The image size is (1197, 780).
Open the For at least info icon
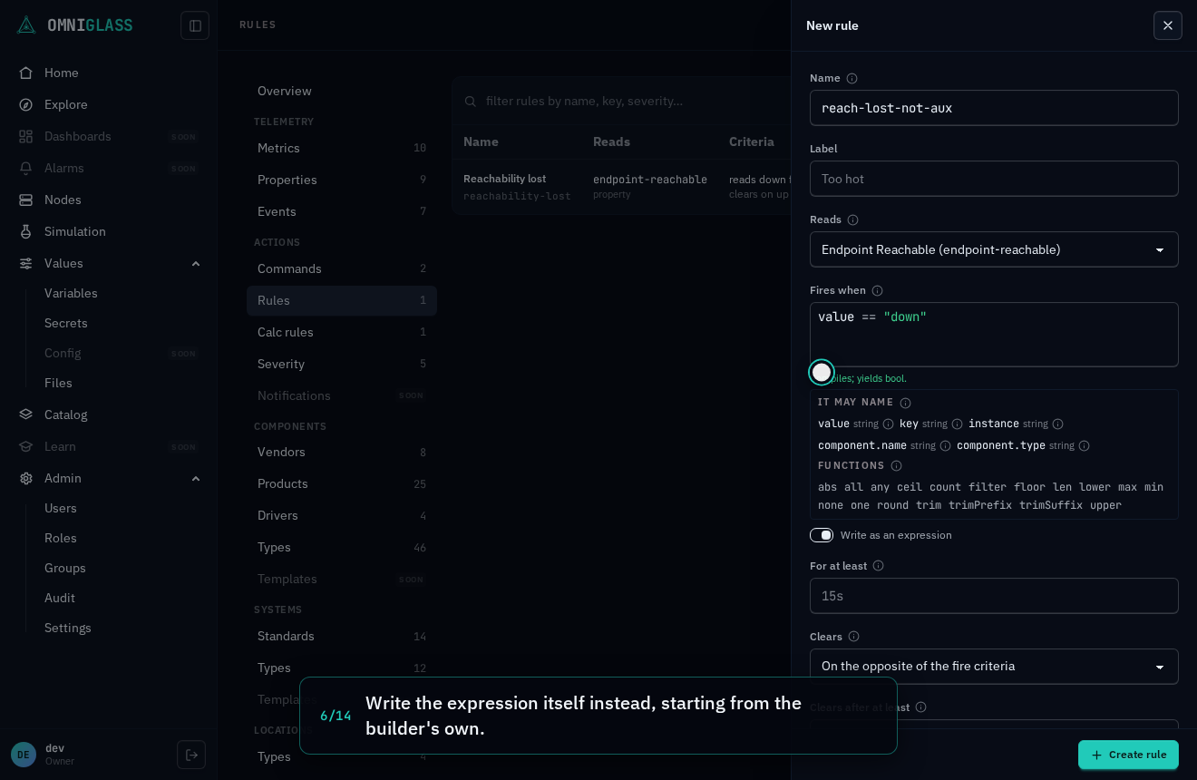[x=878, y=566]
